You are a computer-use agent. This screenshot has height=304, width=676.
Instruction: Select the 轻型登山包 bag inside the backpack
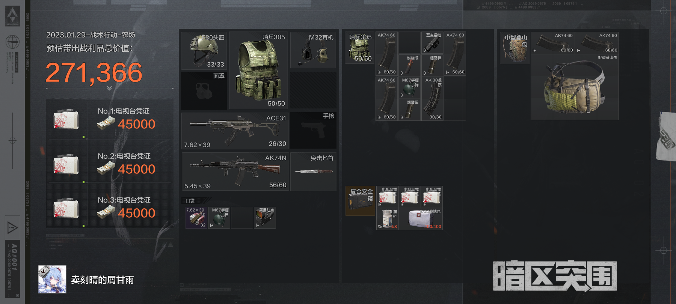pos(575,87)
